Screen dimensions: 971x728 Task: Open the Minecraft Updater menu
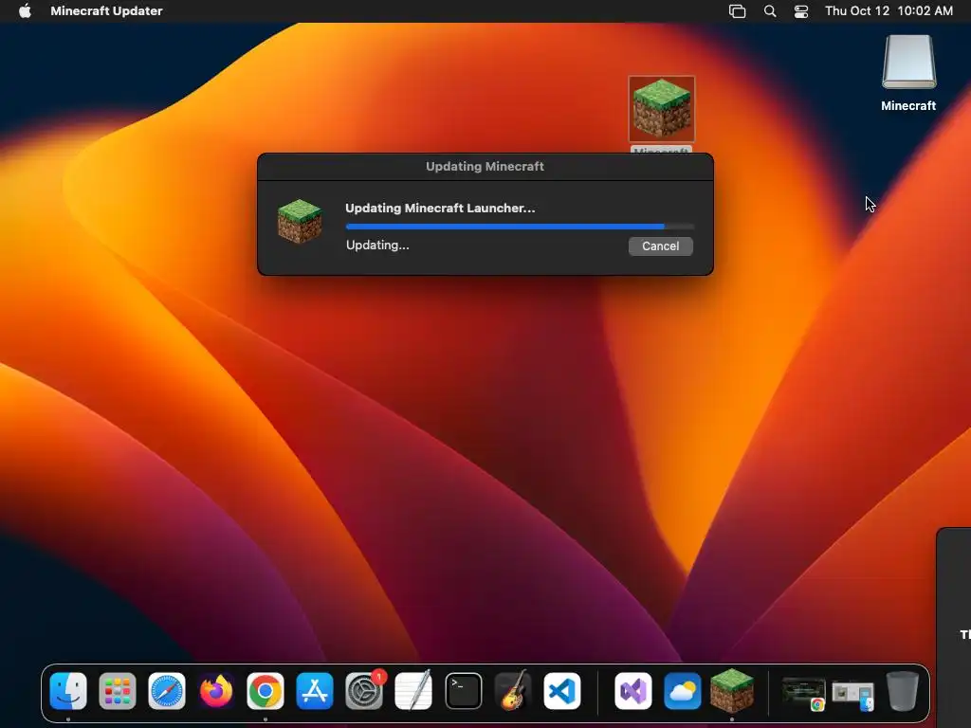point(106,10)
